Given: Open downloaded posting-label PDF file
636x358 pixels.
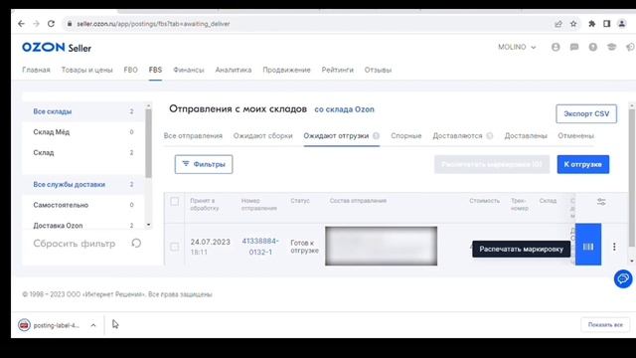Looking at the screenshot, I should (x=49, y=325).
